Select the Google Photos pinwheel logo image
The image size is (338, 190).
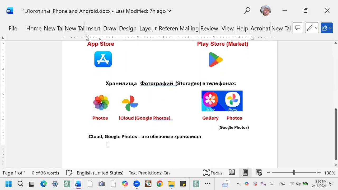(130, 103)
